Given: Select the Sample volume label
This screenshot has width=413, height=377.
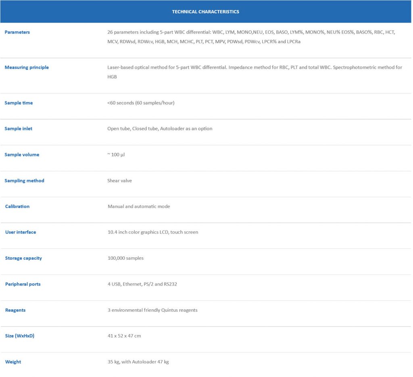Looking at the screenshot, I should [22, 155].
